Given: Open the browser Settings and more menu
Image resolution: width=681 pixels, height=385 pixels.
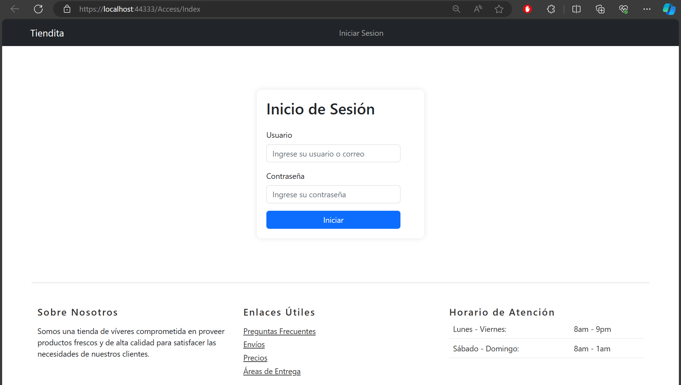Looking at the screenshot, I should click(647, 9).
